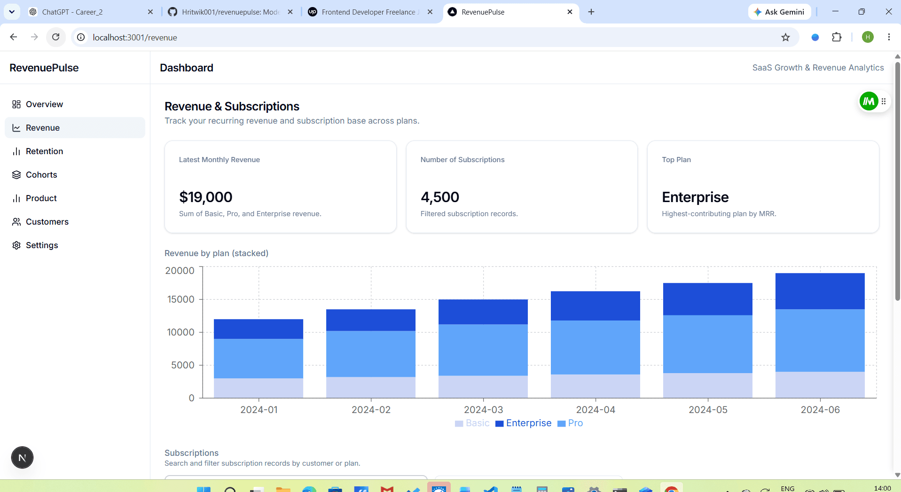
Task: Click the Dashboard header title
Action: tap(187, 68)
